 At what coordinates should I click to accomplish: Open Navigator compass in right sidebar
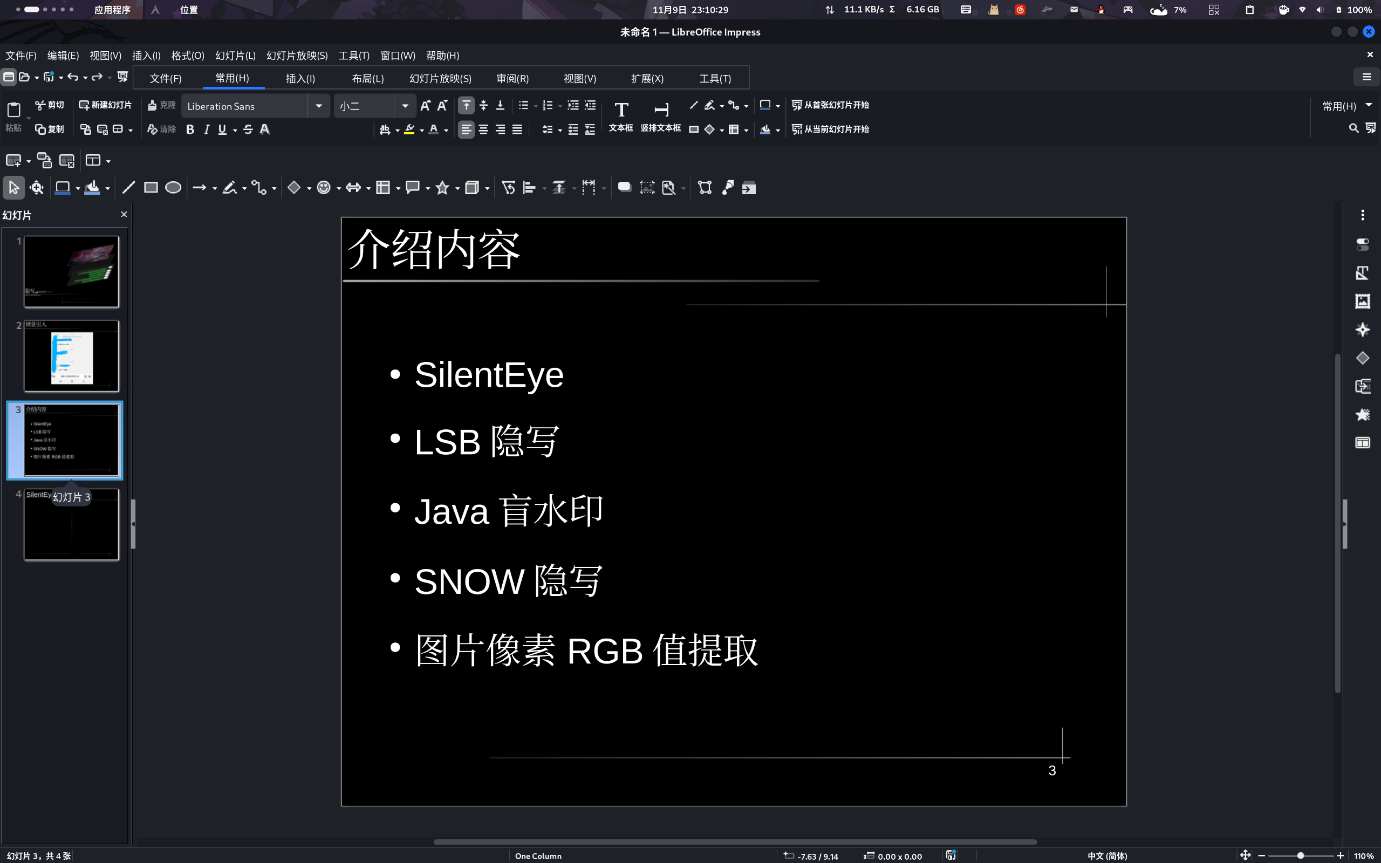1362,330
